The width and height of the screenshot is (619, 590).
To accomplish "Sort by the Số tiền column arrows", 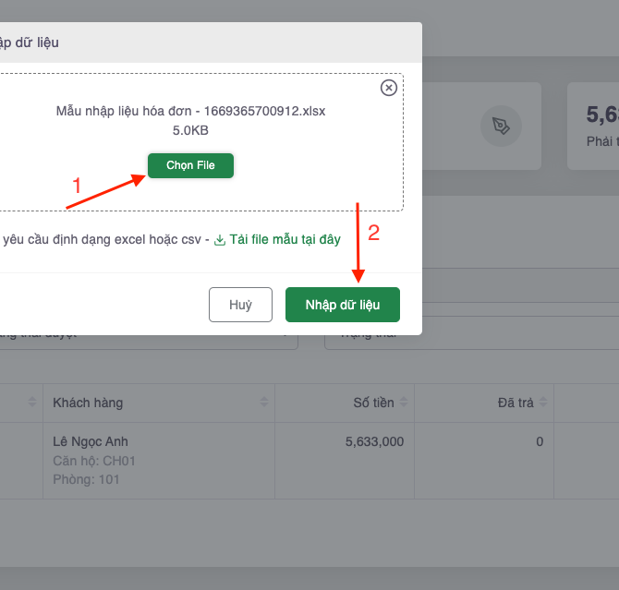I will (x=404, y=403).
